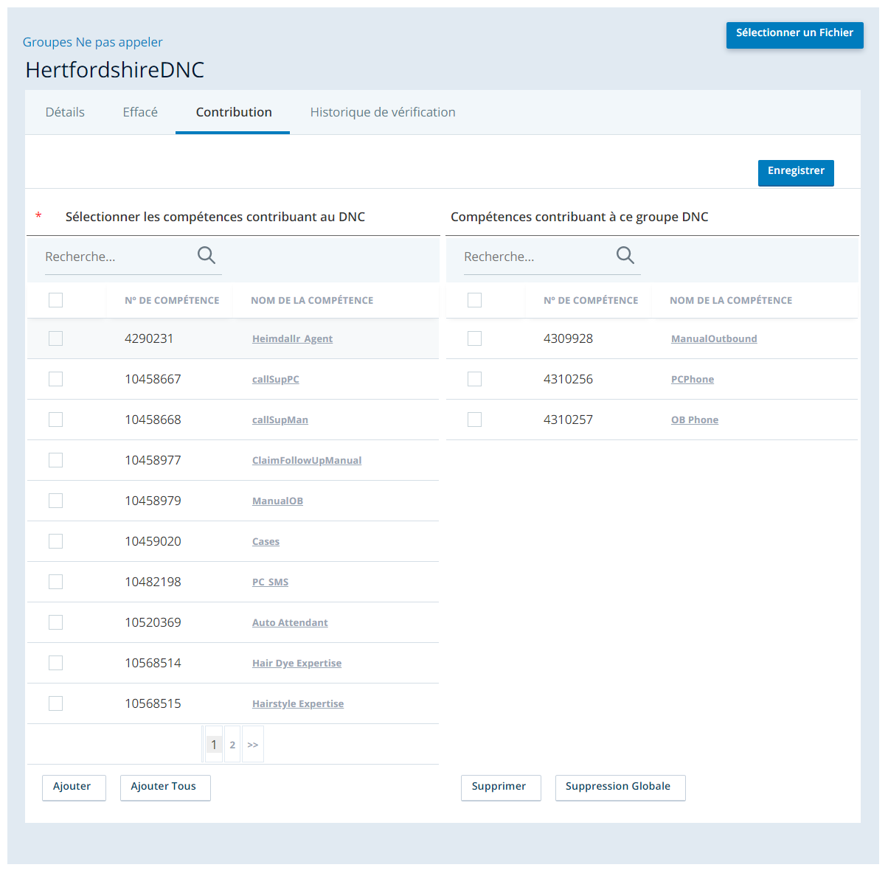Screen dimensions: 888x873
Task: Open the ManualOB skill link
Action: coord(277,501)
